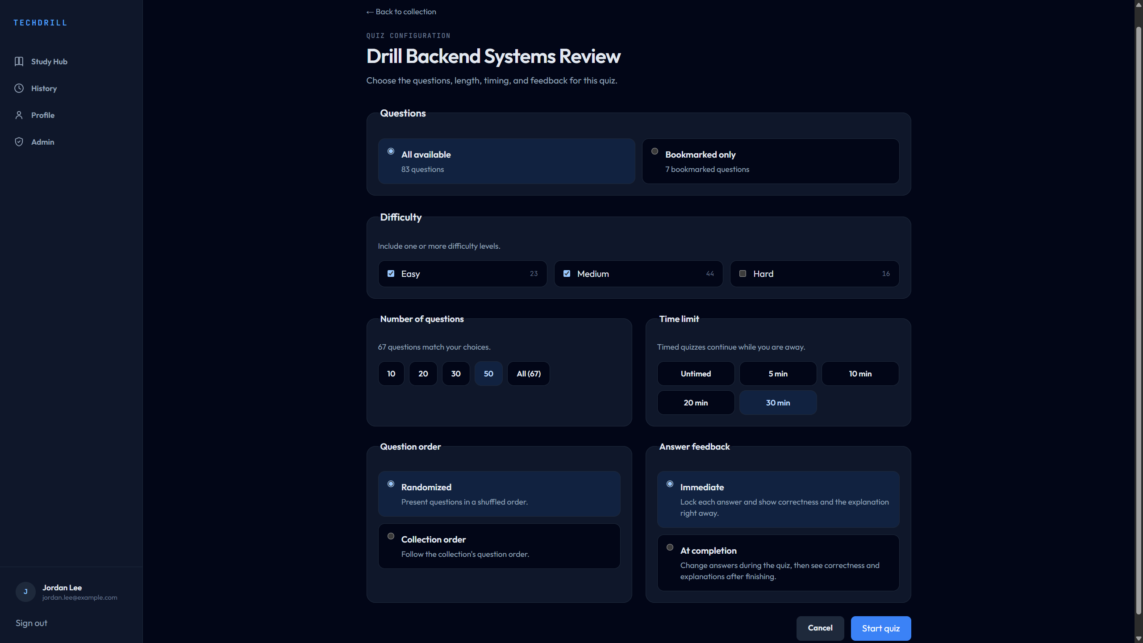The image size is (1143, 643).
Task: Click the History clock icon
Action: 19,88
